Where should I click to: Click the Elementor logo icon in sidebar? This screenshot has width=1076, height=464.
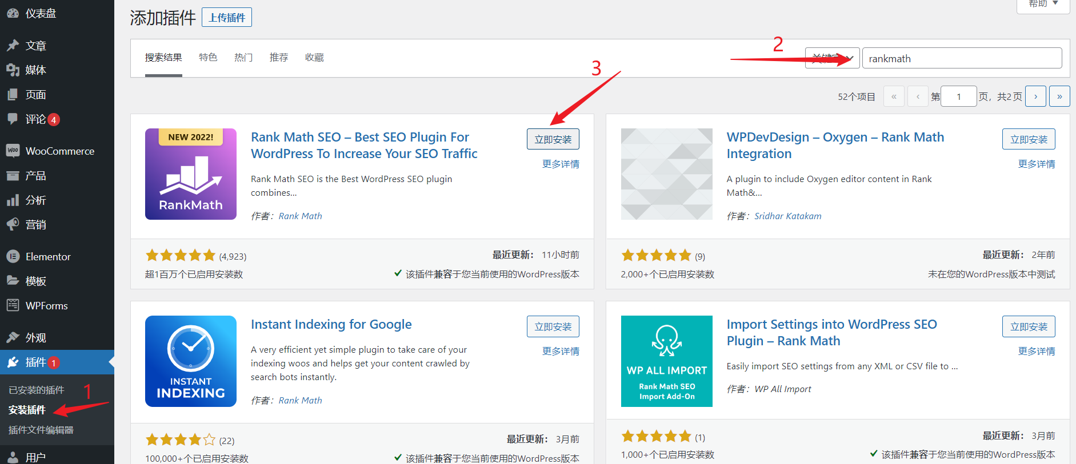(x=13, y=257)
